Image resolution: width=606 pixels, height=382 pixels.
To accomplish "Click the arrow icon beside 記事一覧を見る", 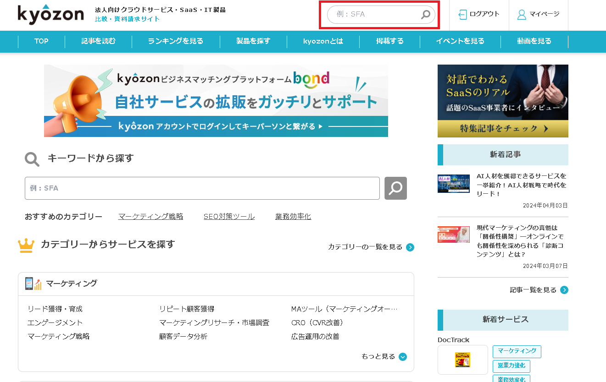I will coord(564,290).
